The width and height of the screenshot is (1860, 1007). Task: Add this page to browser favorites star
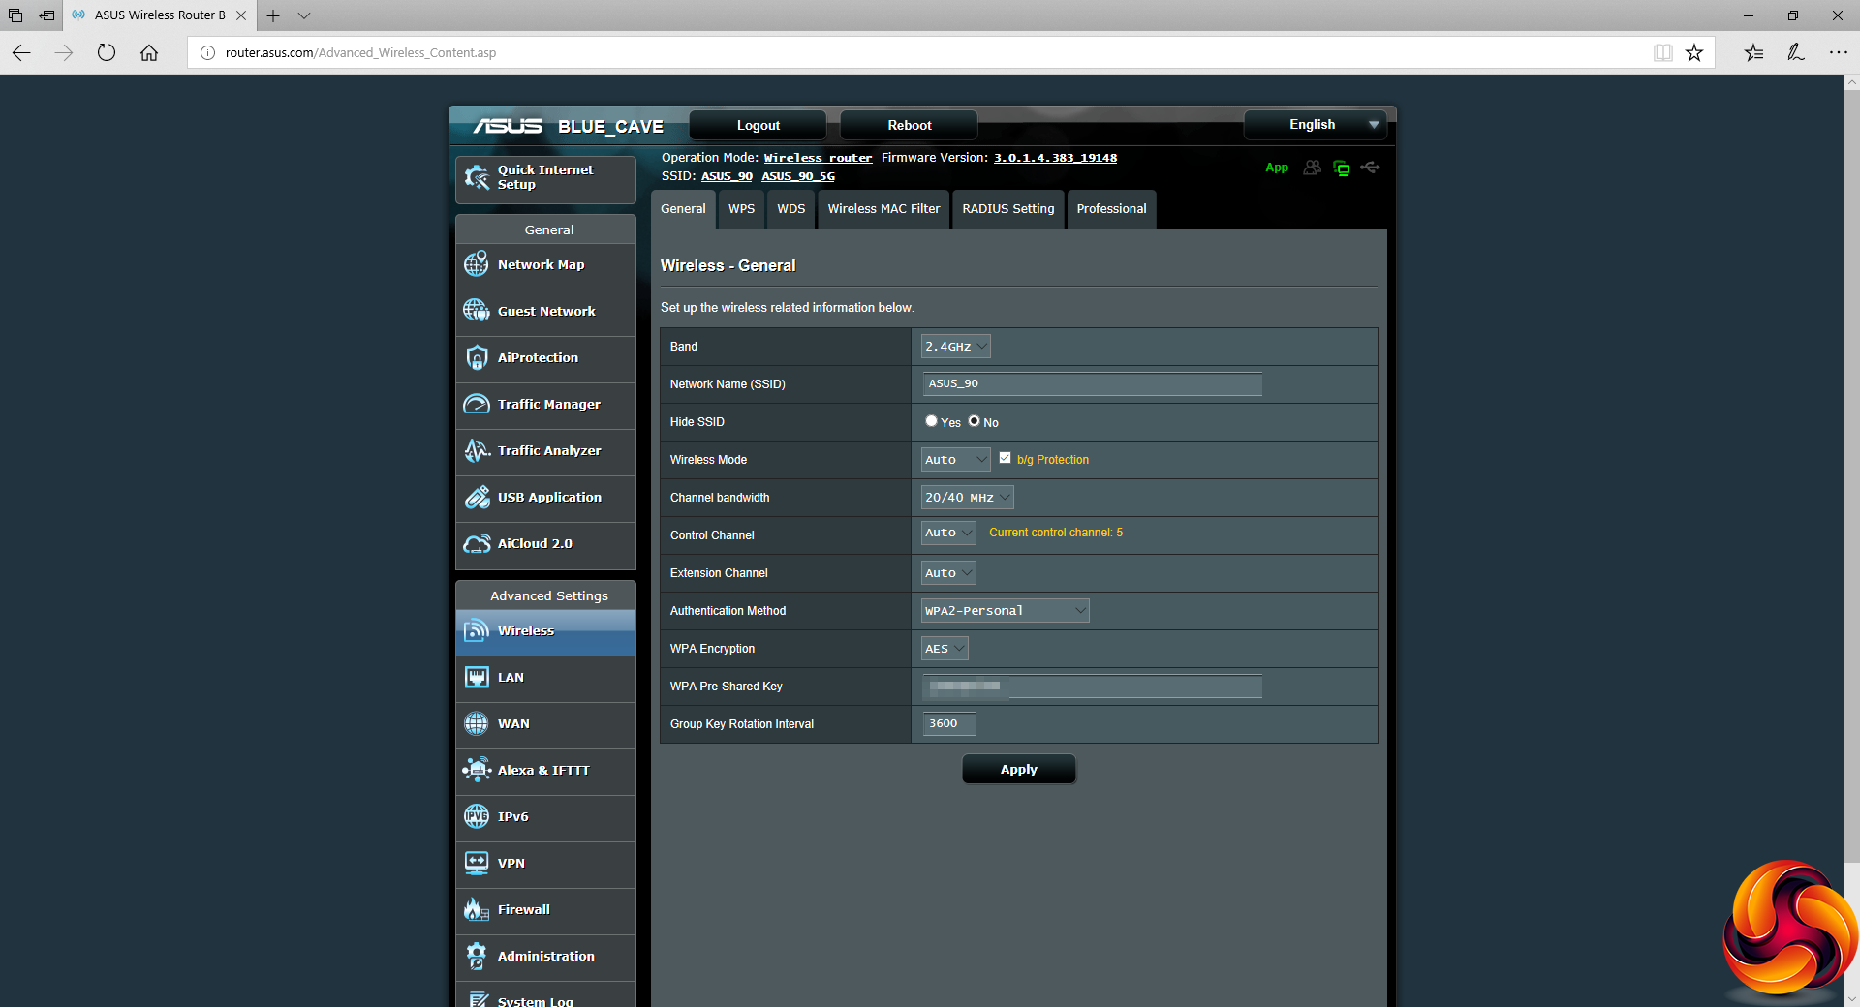(1693, 52)
